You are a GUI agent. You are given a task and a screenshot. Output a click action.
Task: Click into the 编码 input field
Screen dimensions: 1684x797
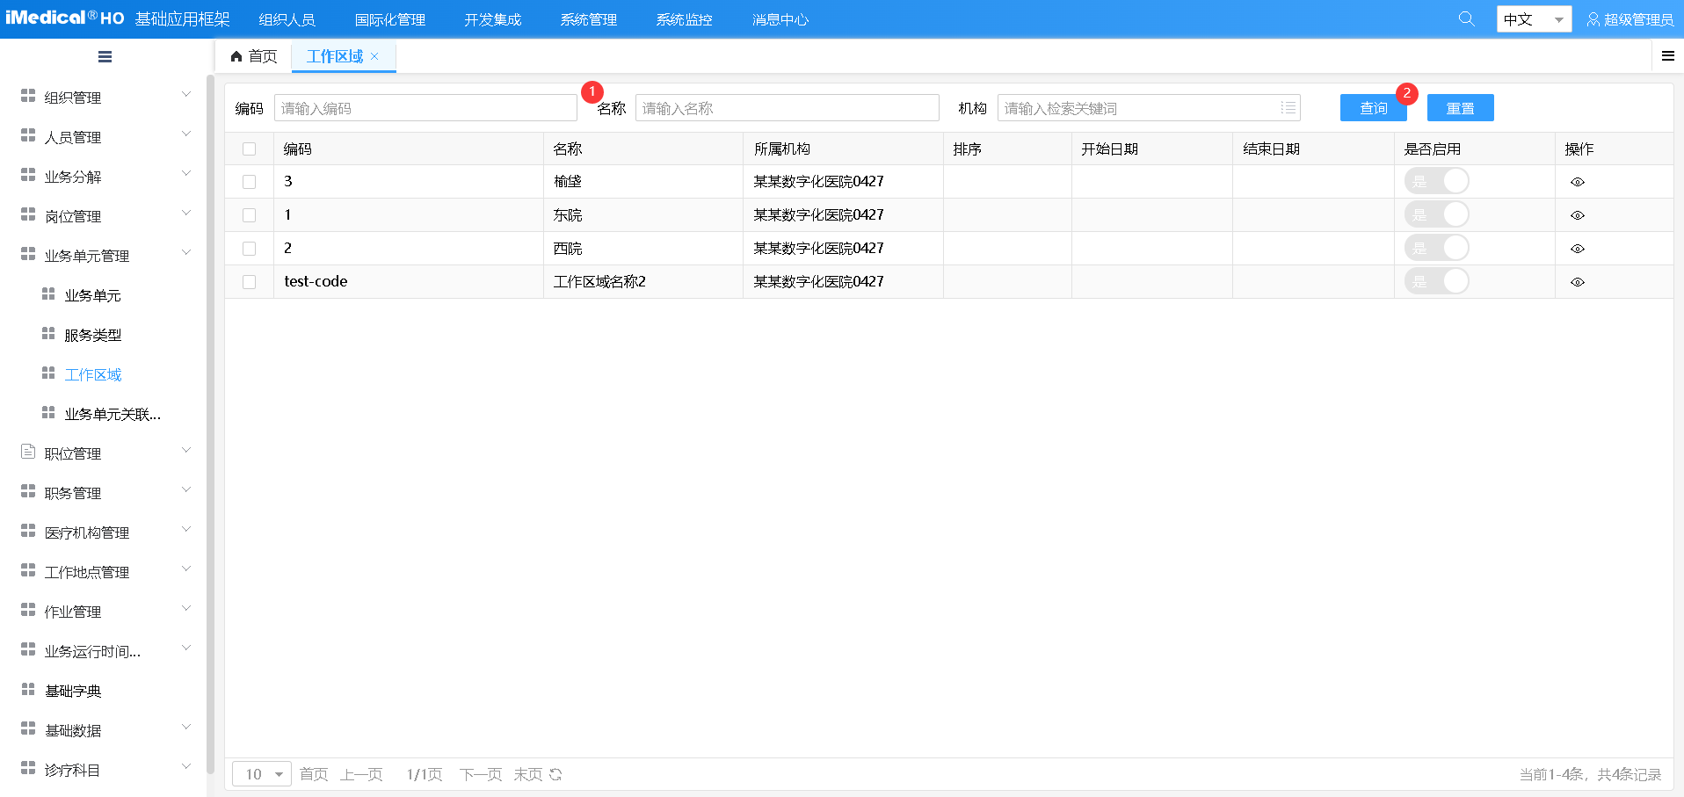tap(425, 108)
